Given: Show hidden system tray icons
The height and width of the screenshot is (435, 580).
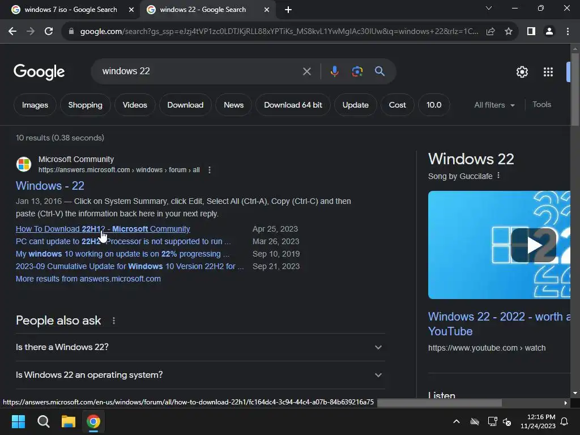Looking at the screenshot, I should pyautogui.click(x=457, y=421).
